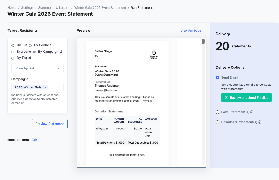This screenshot has height=180, width=279.
Task: Click the 2026 Winter Gala tag text
Action: click(28, 87)
